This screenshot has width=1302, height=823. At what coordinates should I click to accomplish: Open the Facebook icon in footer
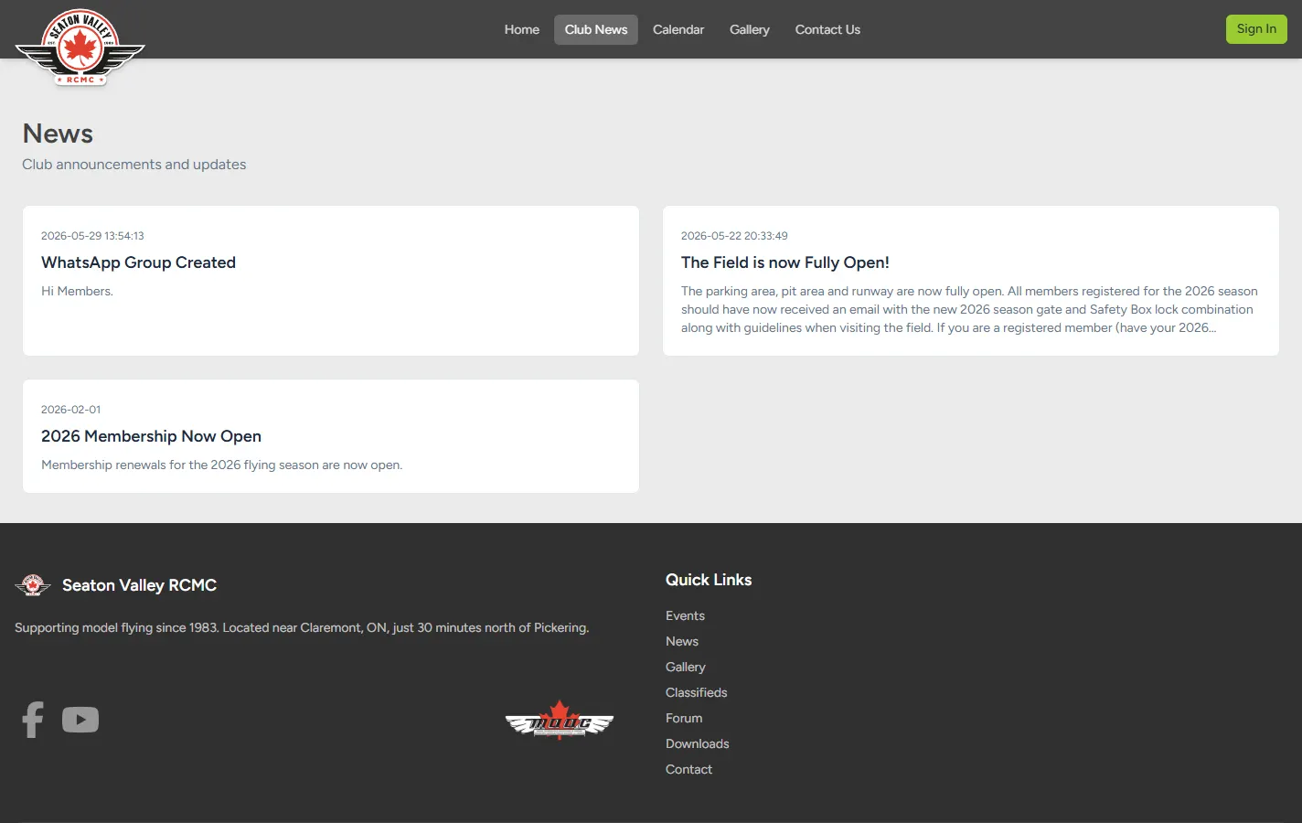point(33,720)
